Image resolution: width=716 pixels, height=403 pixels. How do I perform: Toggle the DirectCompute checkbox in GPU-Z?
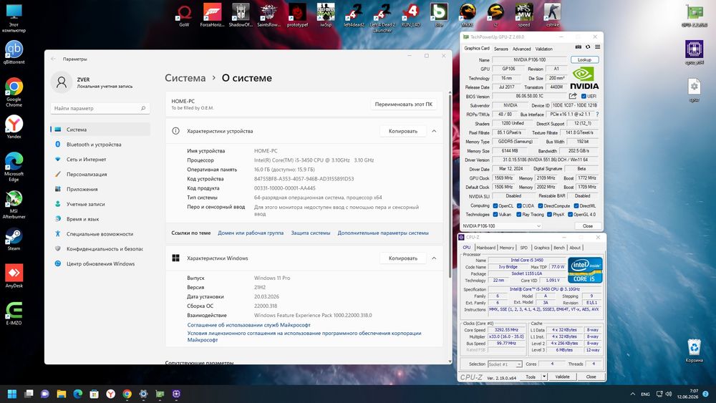click(540, 206)
